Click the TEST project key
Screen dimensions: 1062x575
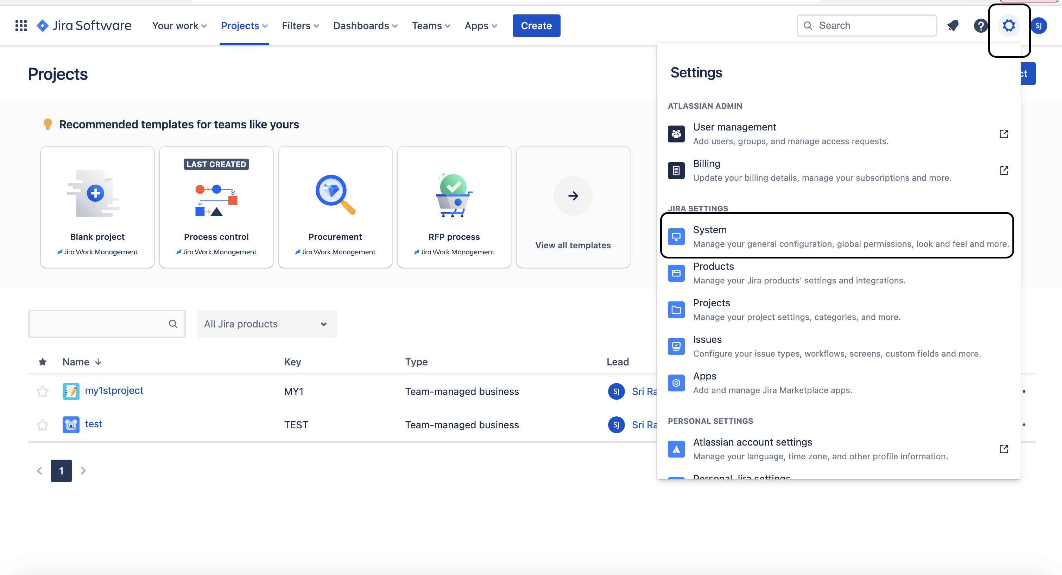click(x=296, y=425)
